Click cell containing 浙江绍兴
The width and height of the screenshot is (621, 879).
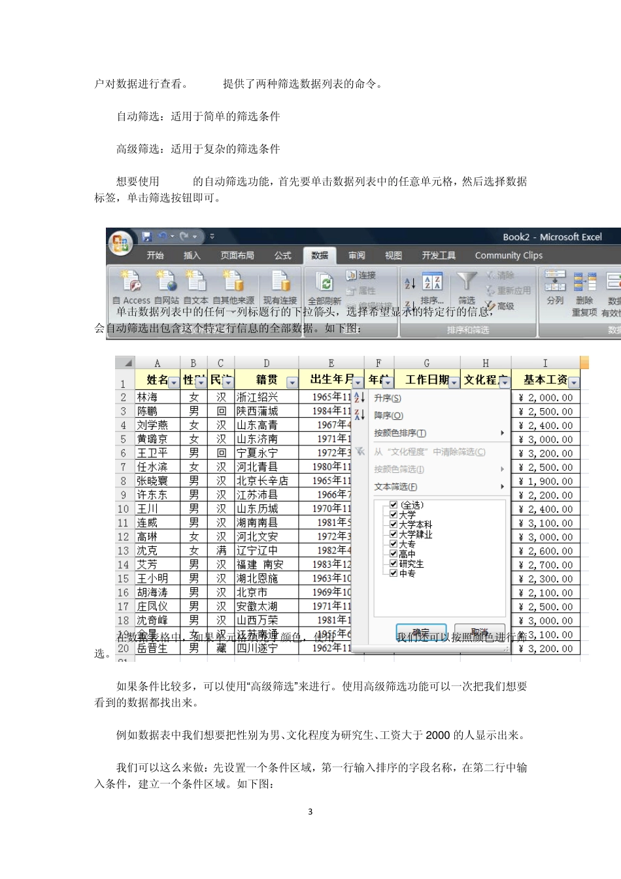[267, 397]
